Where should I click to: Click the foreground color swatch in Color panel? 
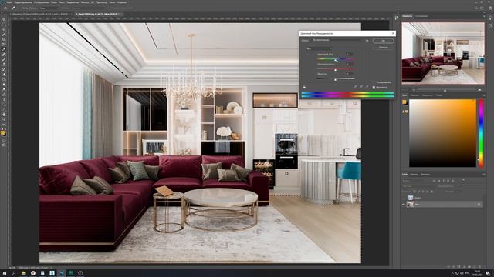(x=404, y=102)
